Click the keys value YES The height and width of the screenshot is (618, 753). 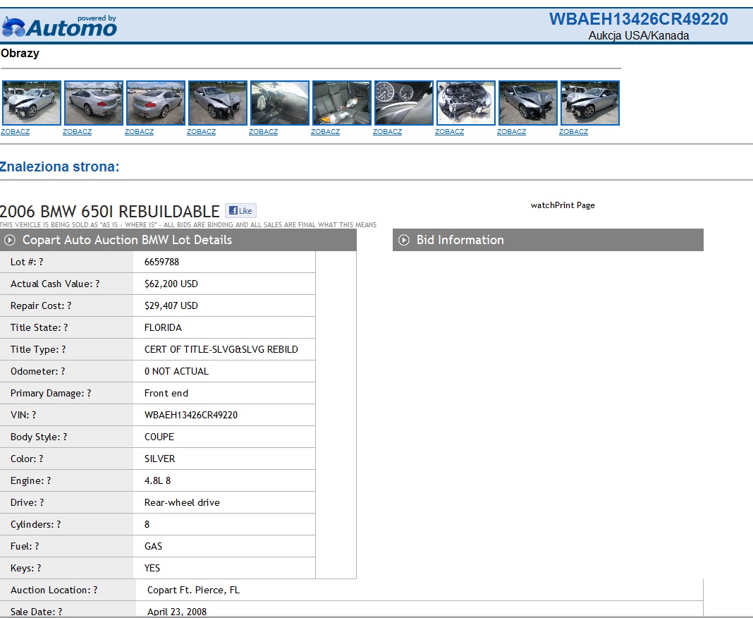click(152, 568)
